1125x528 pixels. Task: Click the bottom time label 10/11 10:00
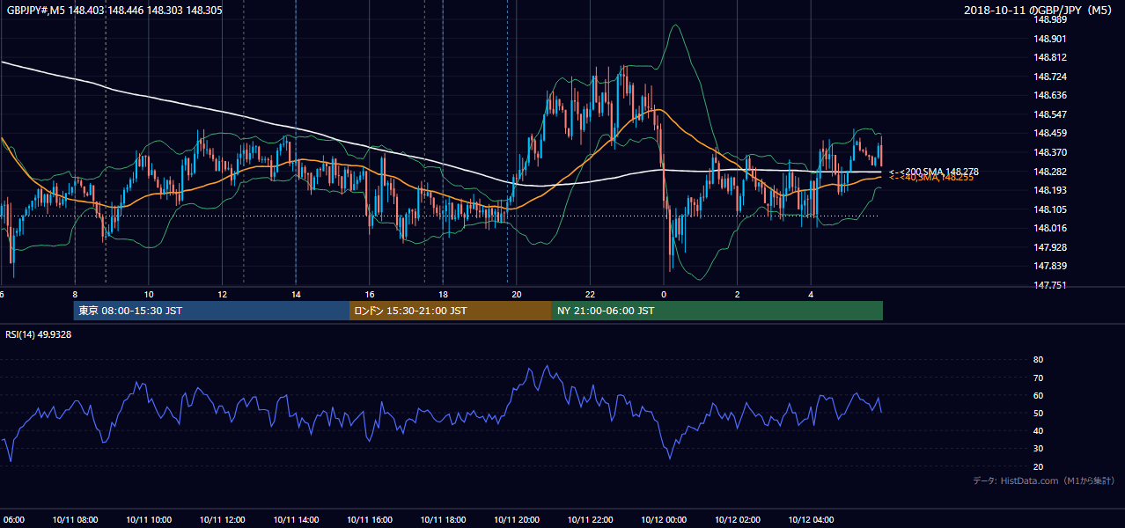tap(149, 520)
